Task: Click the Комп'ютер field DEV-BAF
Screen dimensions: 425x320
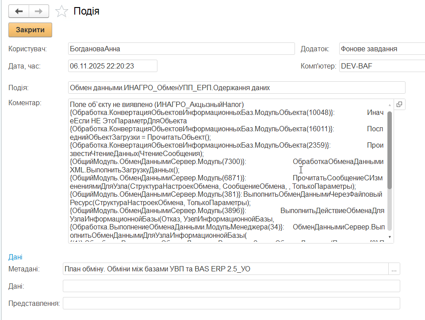Action: (382, 66)
